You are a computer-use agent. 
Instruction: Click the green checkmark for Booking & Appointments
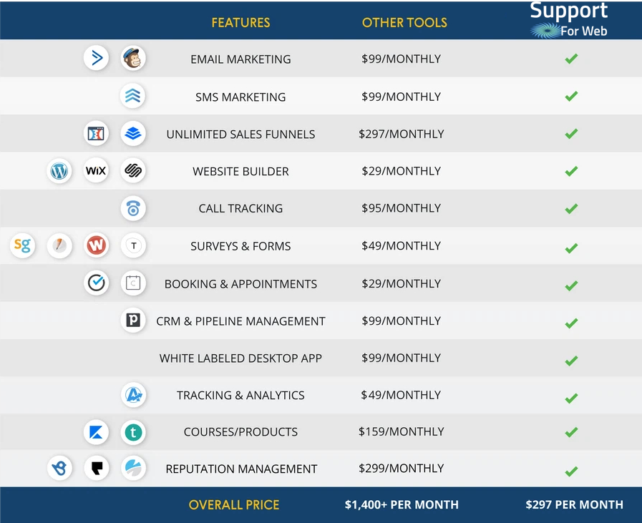click(571, 285)
